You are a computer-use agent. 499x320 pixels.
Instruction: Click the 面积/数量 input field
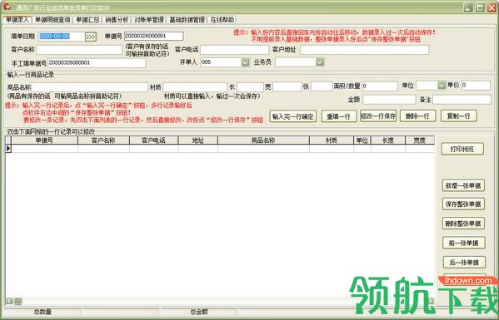tap(380, 86)
